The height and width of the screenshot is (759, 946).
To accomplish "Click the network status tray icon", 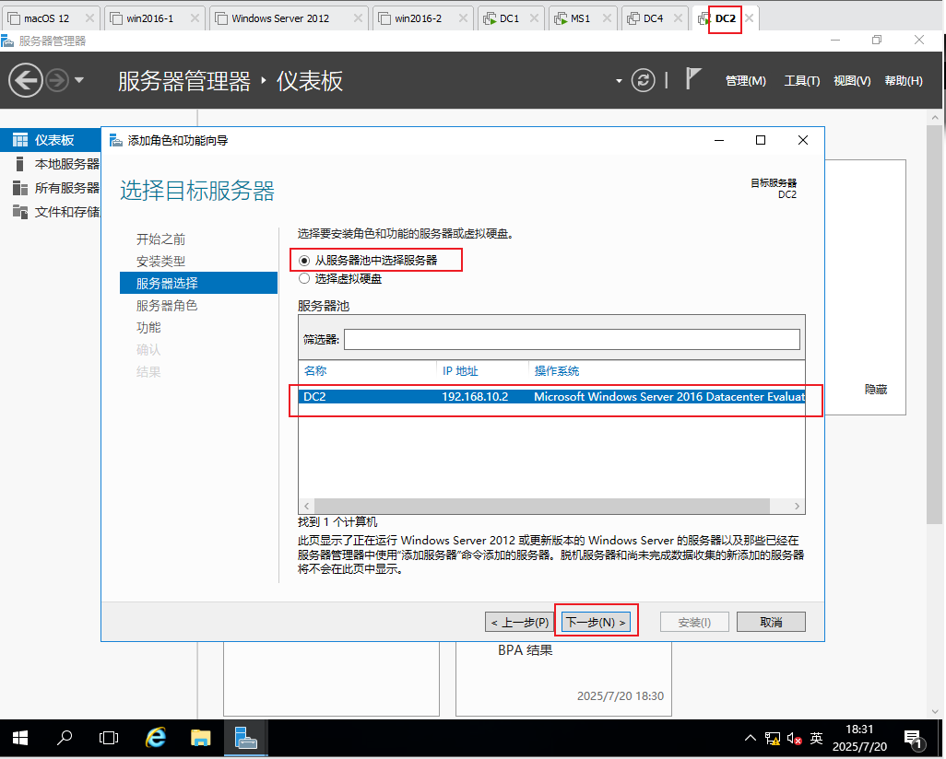I will (x=773, y=739).
